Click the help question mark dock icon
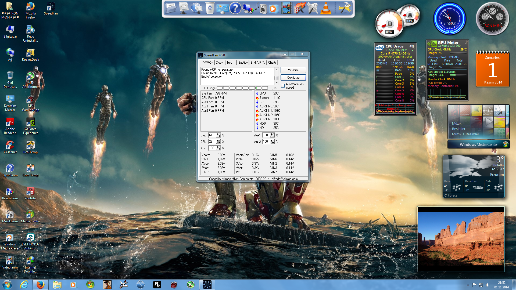Image resolution: width=516 pixels, height=290 pixels. (235, 8)
